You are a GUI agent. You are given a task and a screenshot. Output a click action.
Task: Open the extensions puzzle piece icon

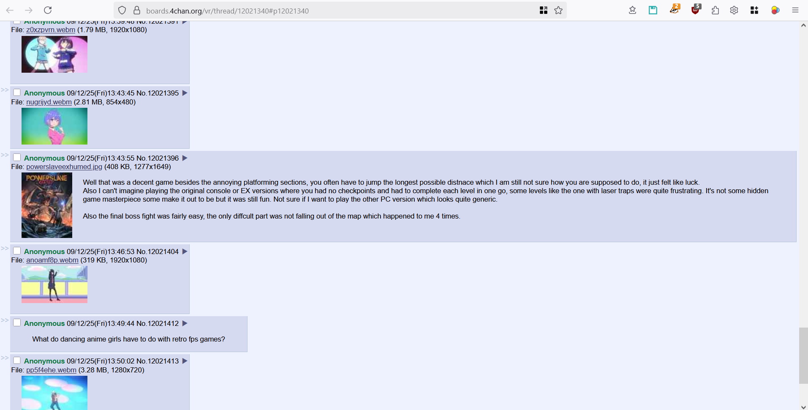pyautogui.click(x=715, y=10)
